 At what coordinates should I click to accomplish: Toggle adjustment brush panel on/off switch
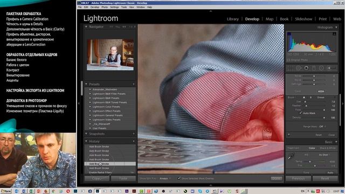point(289,135)
